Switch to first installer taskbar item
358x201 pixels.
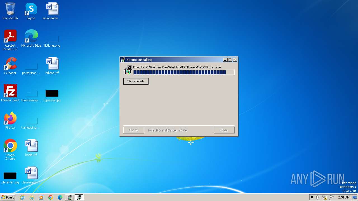[69, 197]
